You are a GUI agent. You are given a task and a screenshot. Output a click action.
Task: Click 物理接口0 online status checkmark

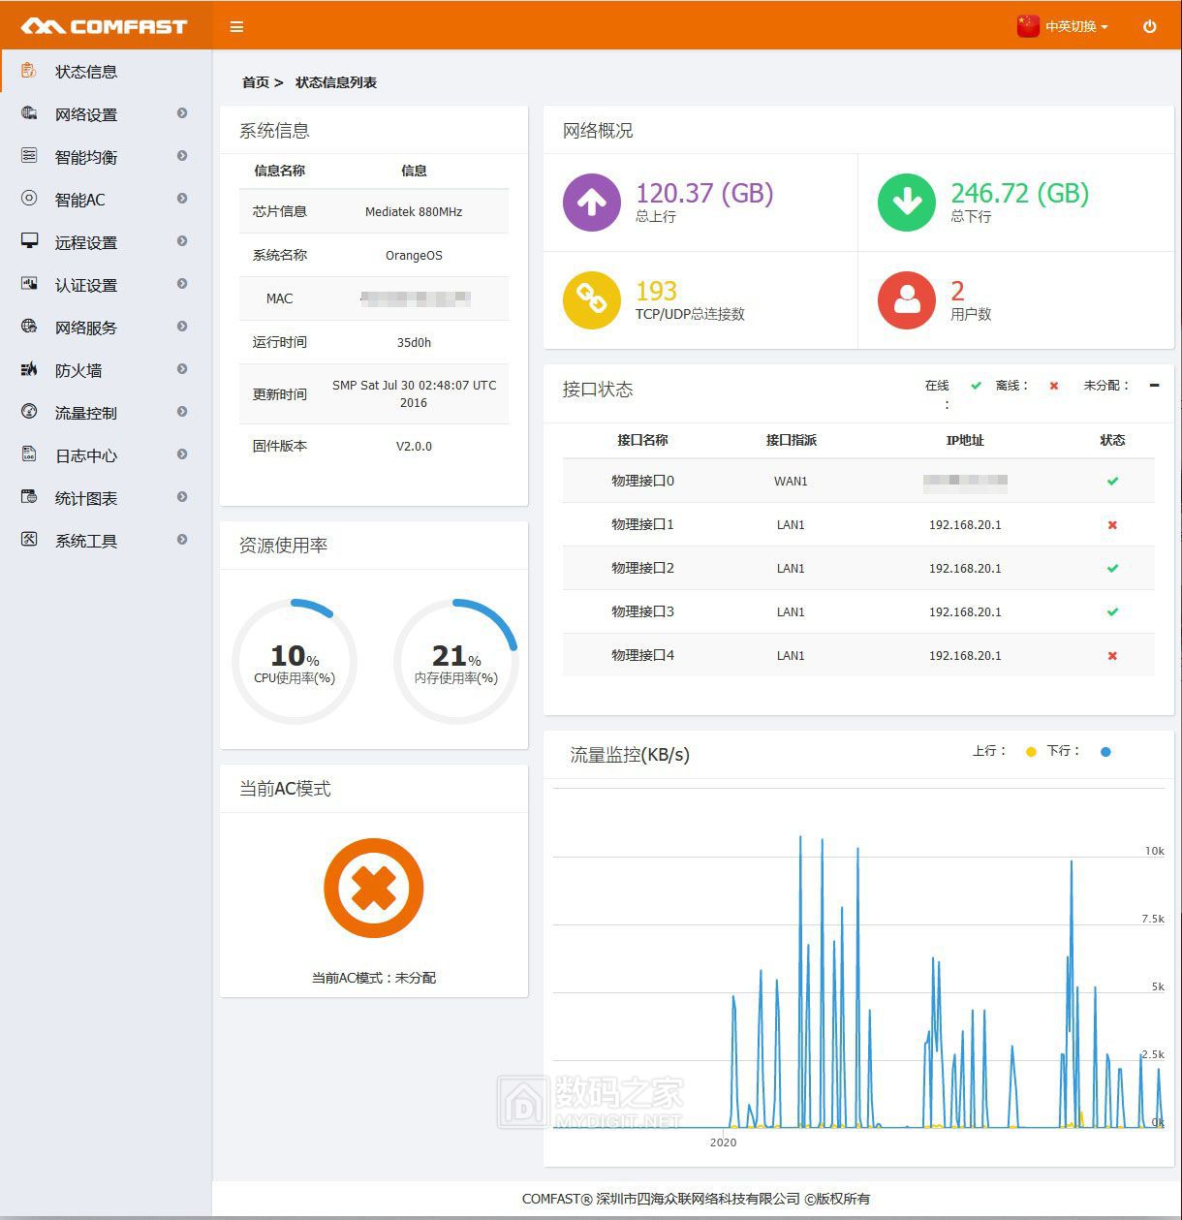click(1112, 481)
